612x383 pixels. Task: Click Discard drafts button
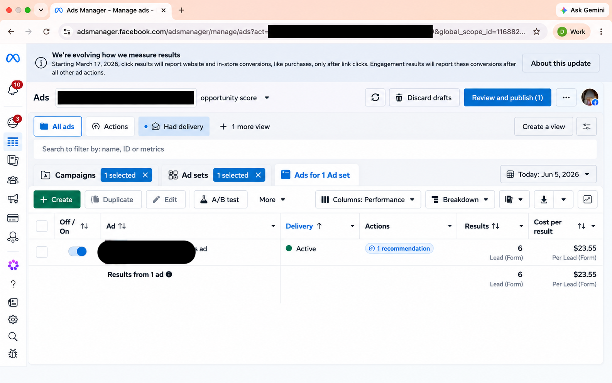click(424, 97)
